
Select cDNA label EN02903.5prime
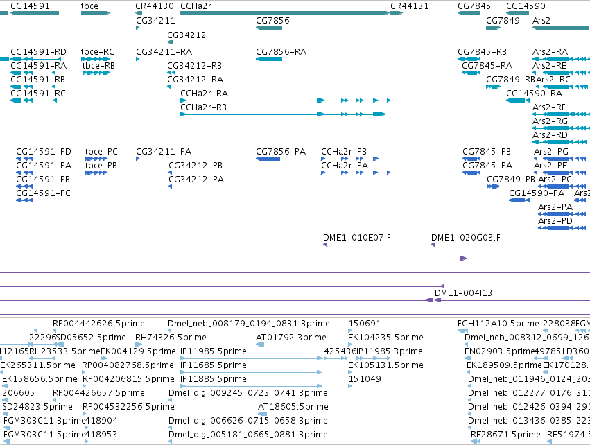pos(500,351)
